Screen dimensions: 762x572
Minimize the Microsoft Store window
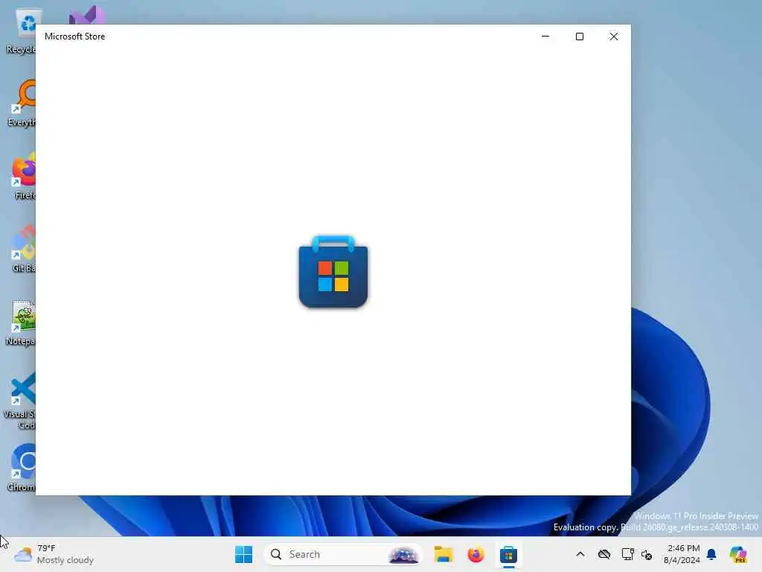click(545, 36)
